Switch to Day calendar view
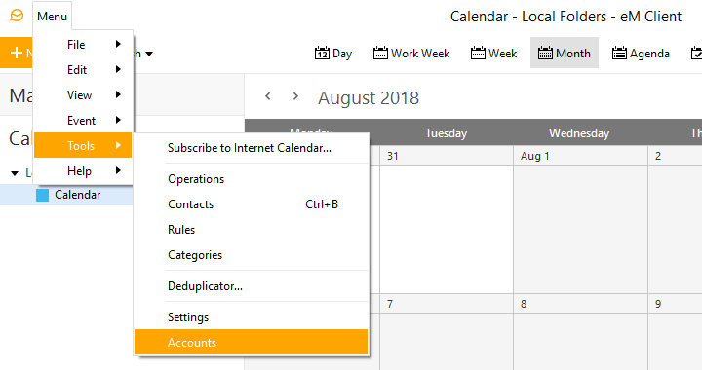The height and width of the screenshot is (370, 702). point(333,54)
